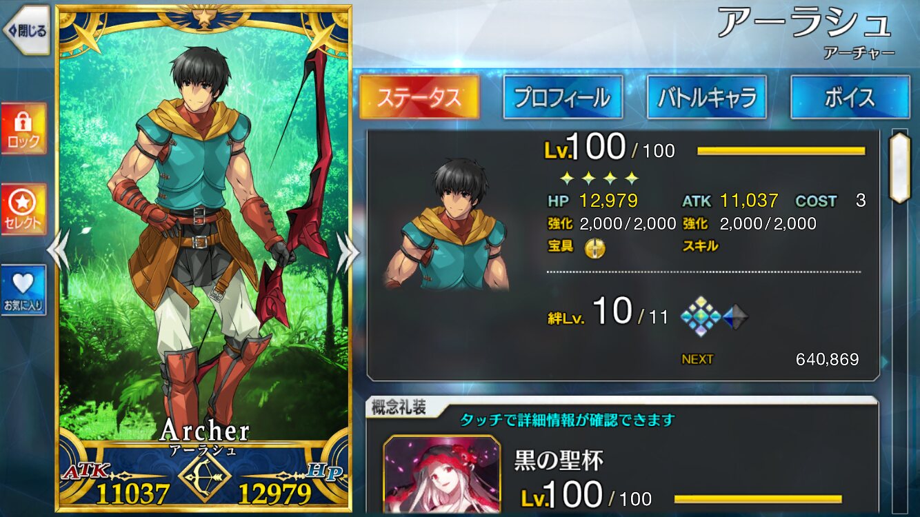Switch to the ステータス tab

point(419,97)
